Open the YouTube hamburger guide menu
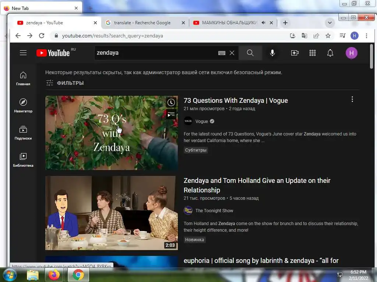The image size is (377, 282). (x=23, y=53)
